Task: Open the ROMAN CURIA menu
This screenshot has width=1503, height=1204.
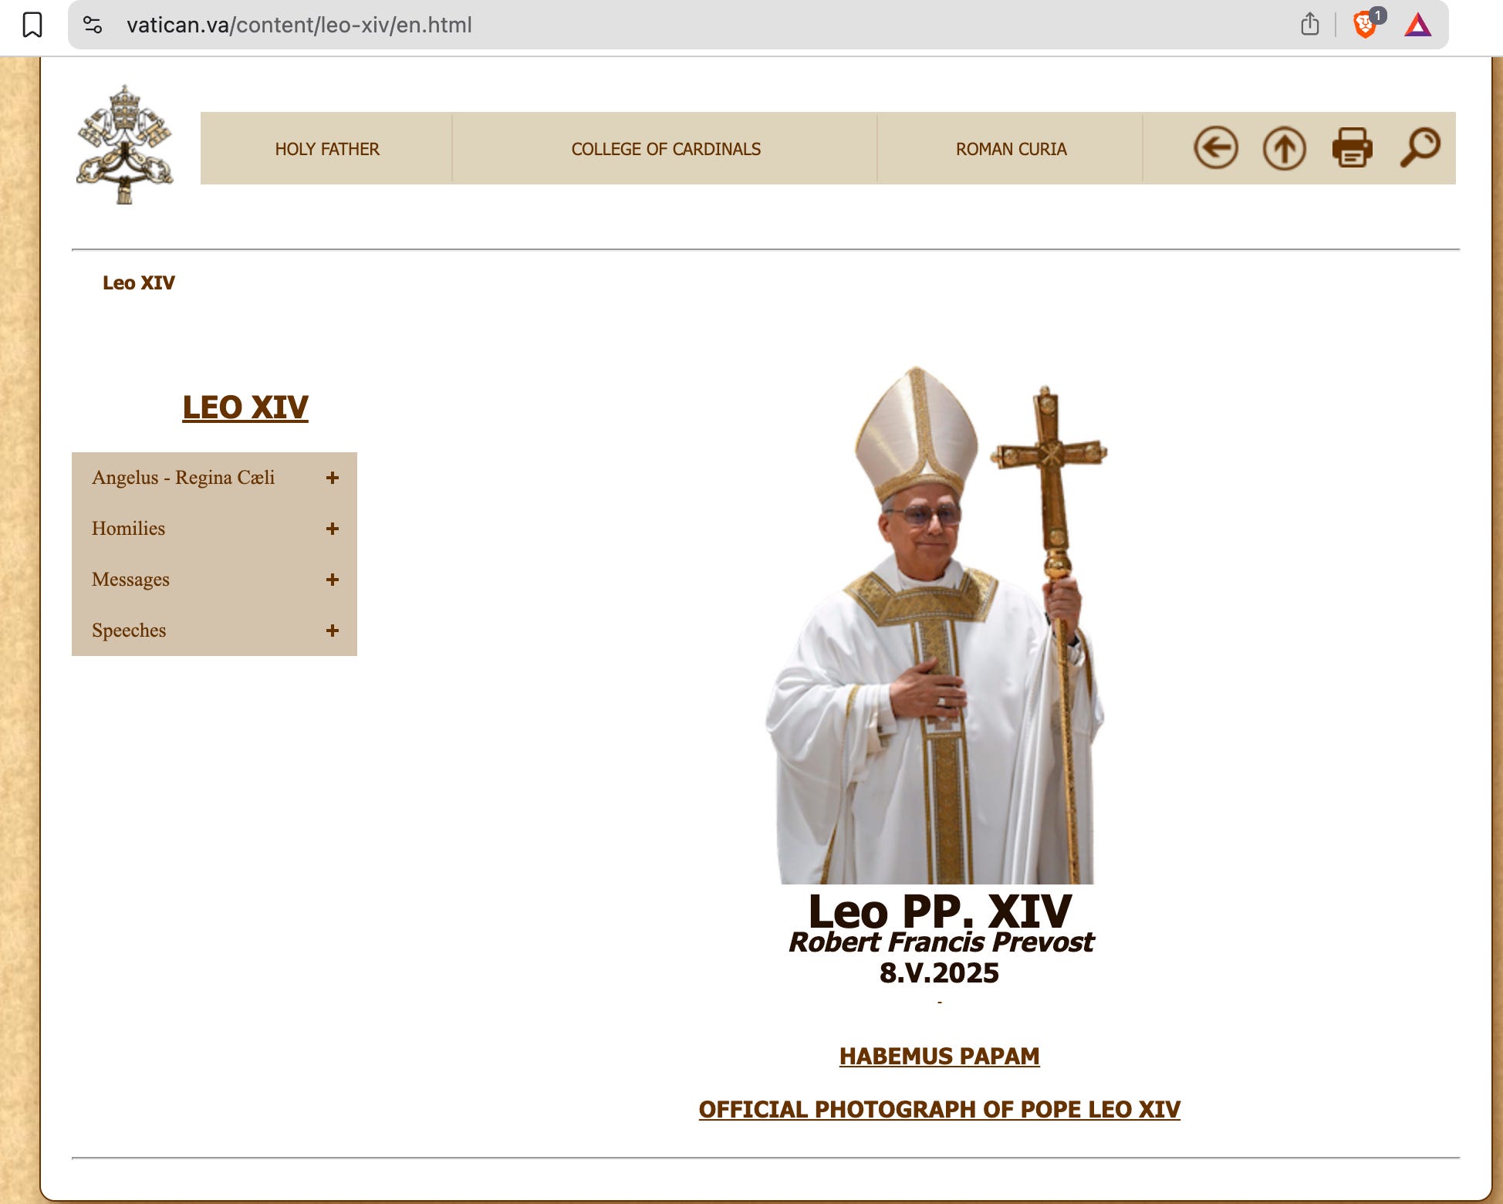Action: (x=1011, y=149)
